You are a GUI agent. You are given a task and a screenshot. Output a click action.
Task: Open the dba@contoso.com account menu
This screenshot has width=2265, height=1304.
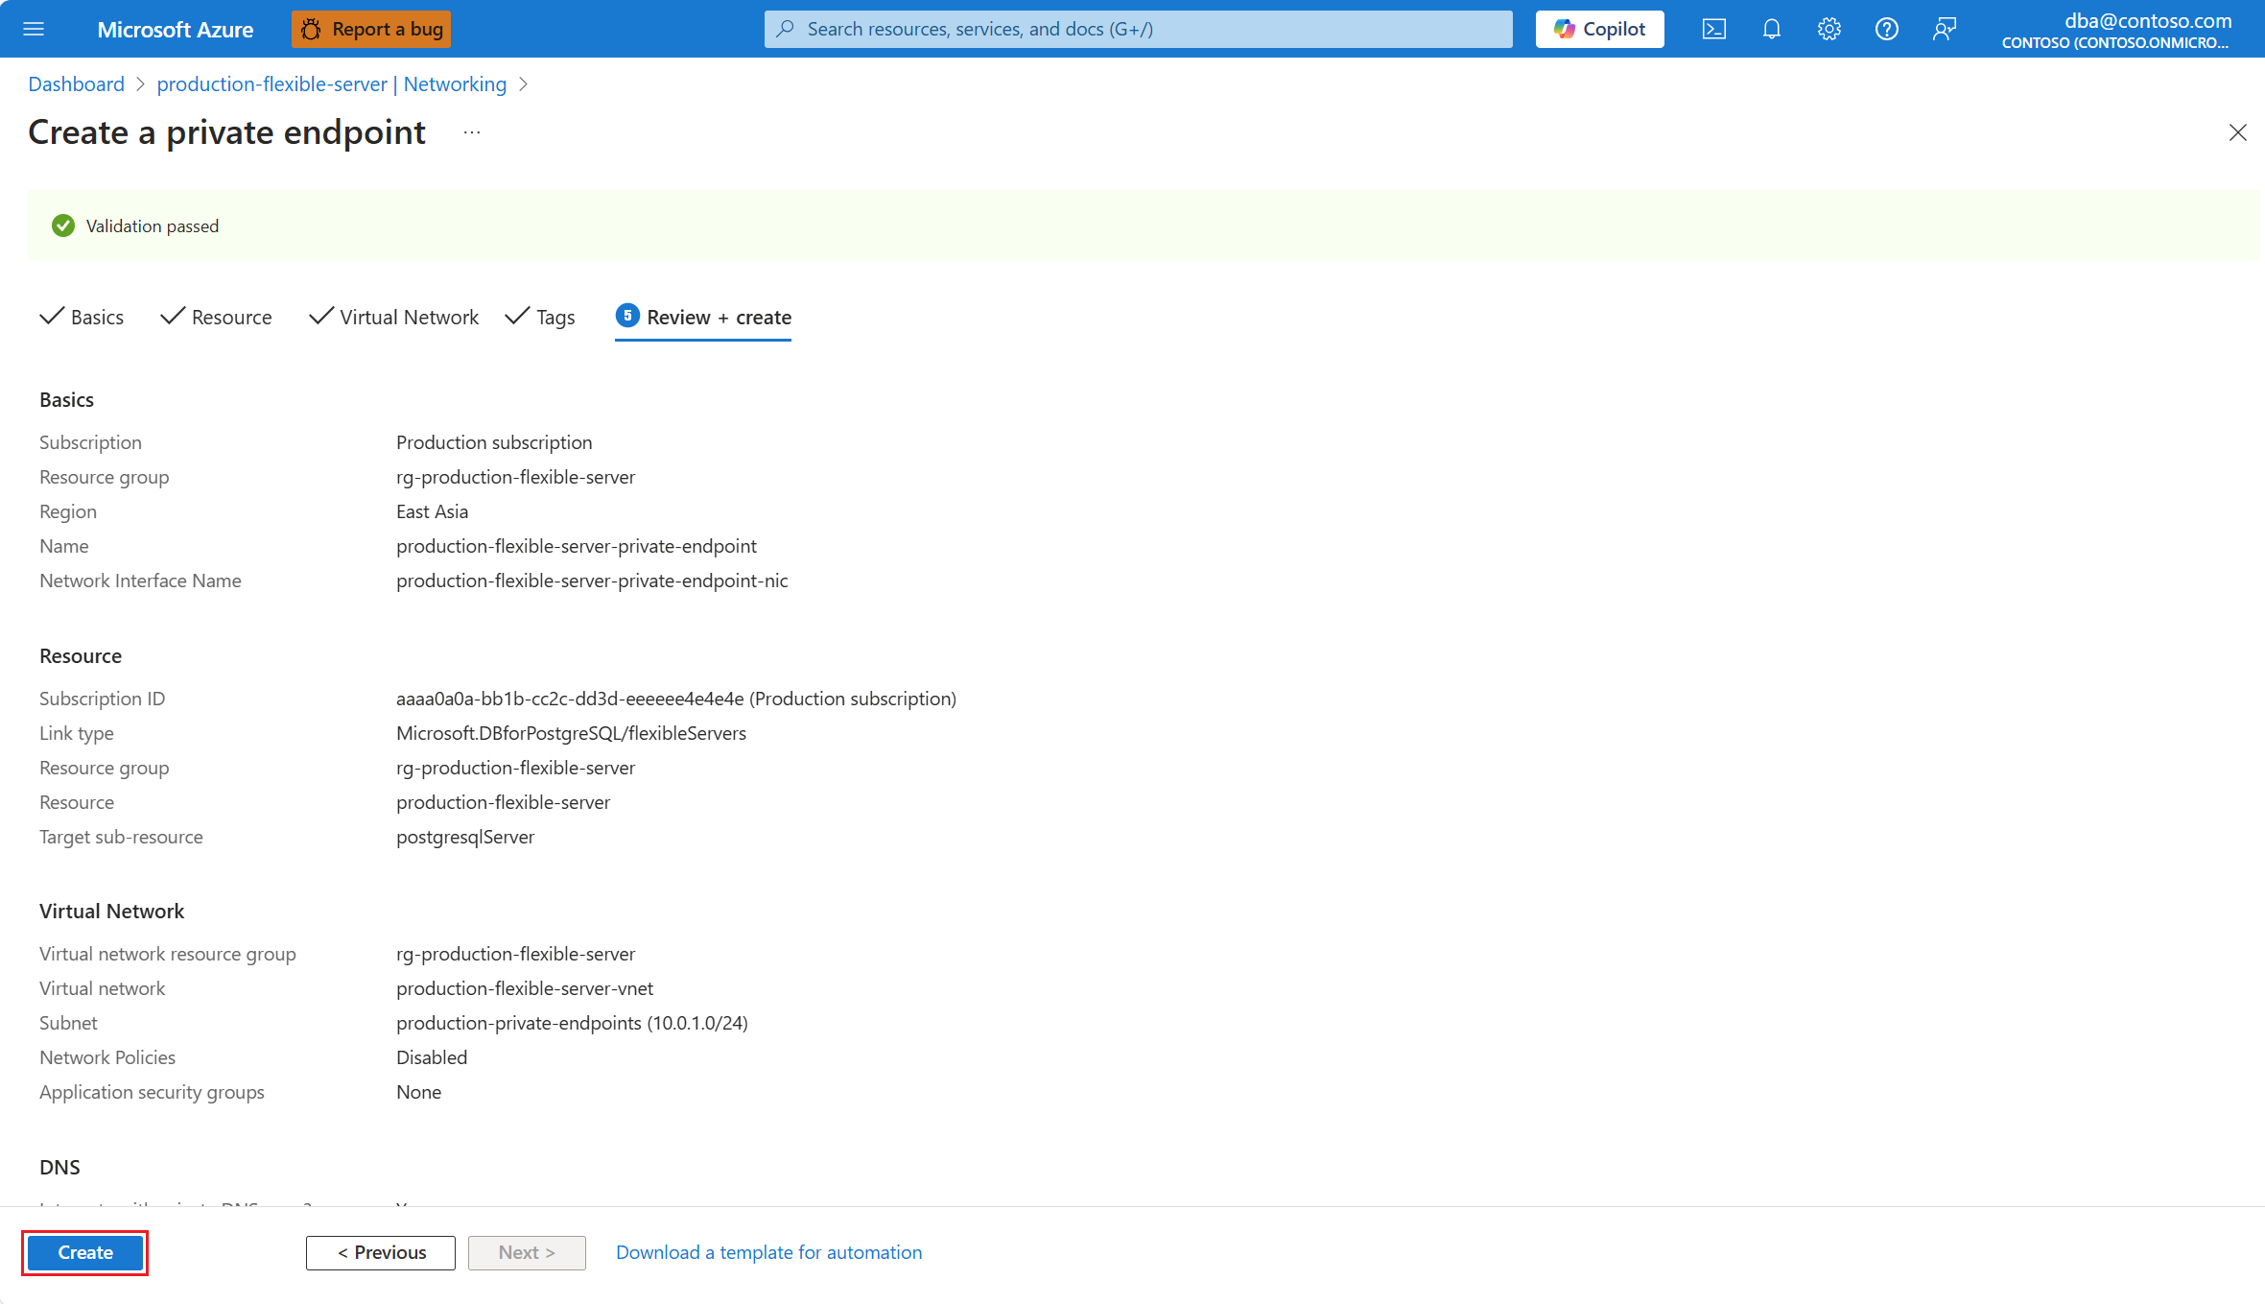coord(2115,29)
